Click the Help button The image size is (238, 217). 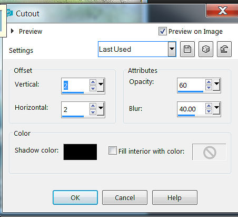coord(175,197)
